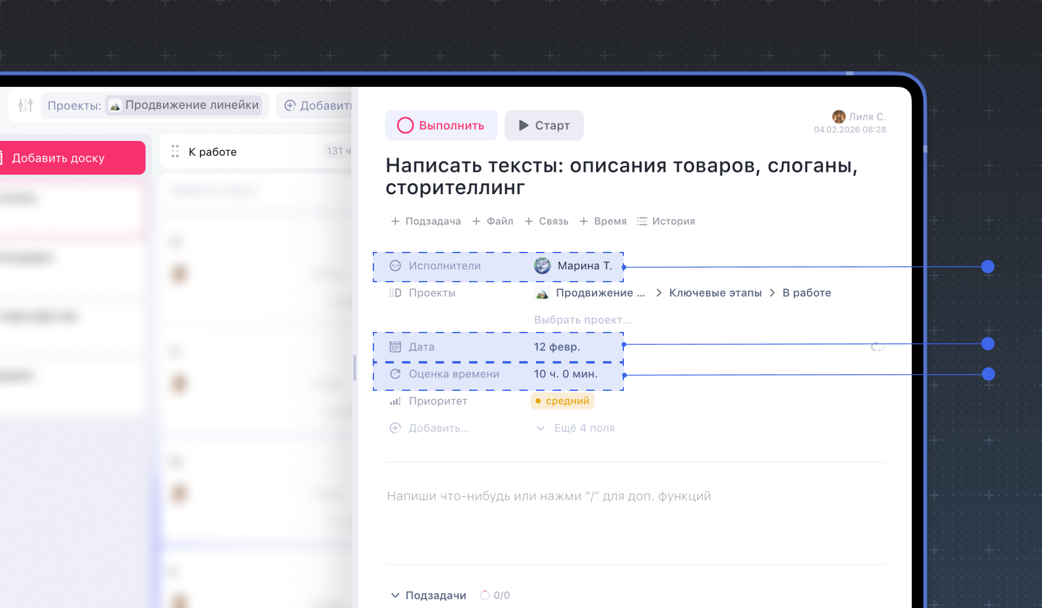Add a Подзадача to the task
Image resolution: width=1042 pixels, height=608 pixels.
click(425, 221)
